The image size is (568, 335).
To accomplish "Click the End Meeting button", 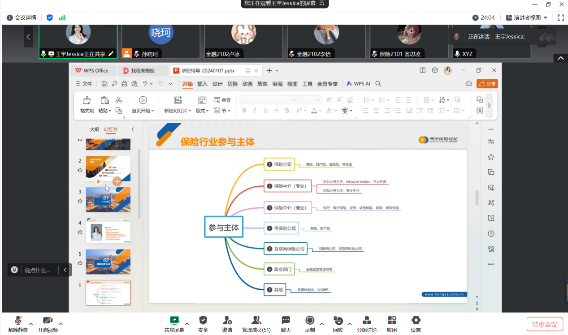I will [544, 324].
